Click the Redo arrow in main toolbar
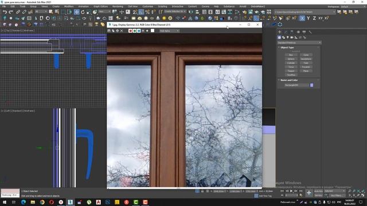The height and width of the screenshot is (206, 367). coord(11,11)
